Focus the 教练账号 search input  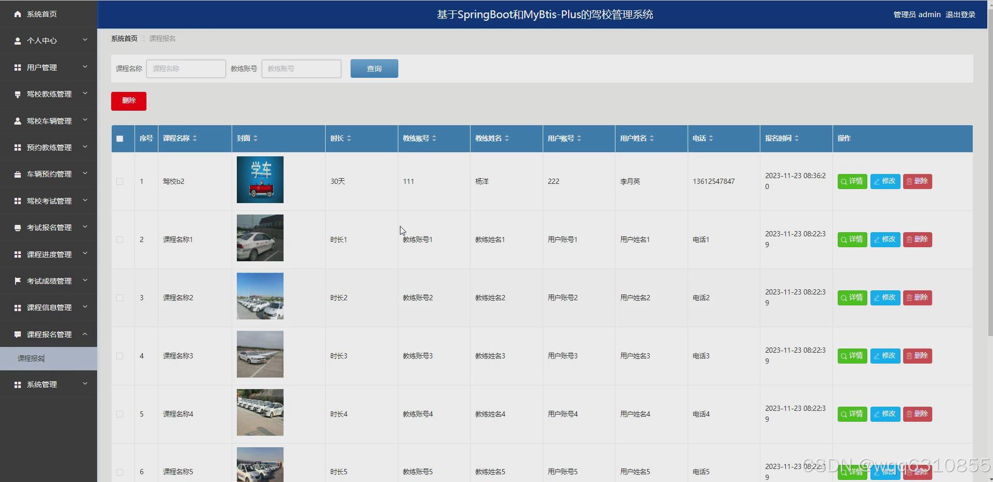pyautogui.click(x=301, y=69)
